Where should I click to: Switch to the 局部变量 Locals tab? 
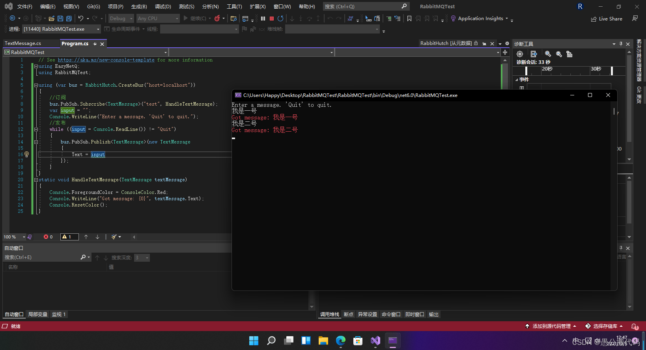[38, 314]
